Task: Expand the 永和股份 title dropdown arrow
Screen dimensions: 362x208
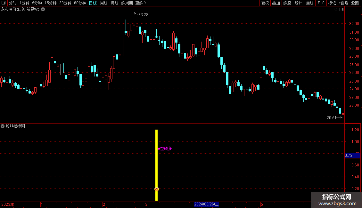Action: tap(43, 10)
